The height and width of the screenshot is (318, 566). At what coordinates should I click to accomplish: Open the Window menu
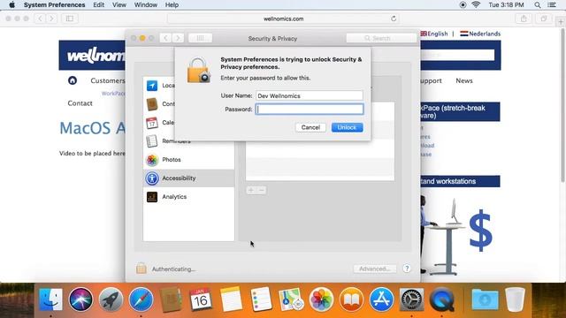point(145,4)
